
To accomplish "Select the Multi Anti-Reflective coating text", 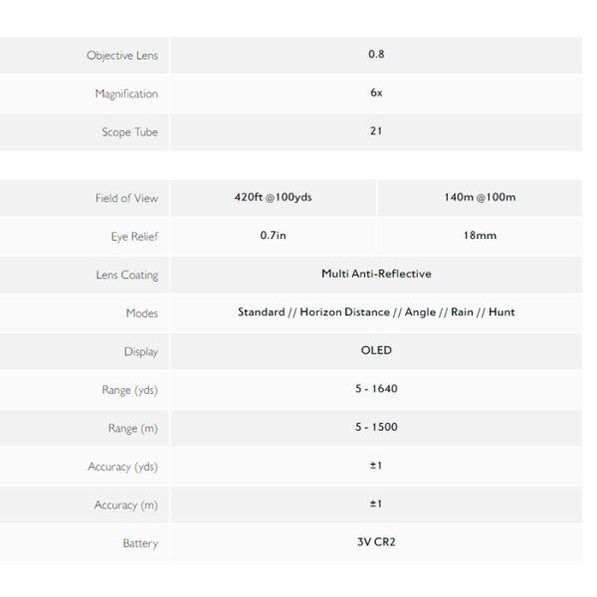I will click(376, 274).
